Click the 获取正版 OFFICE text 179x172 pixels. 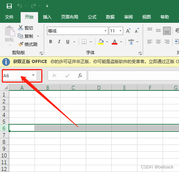(30, 62)
